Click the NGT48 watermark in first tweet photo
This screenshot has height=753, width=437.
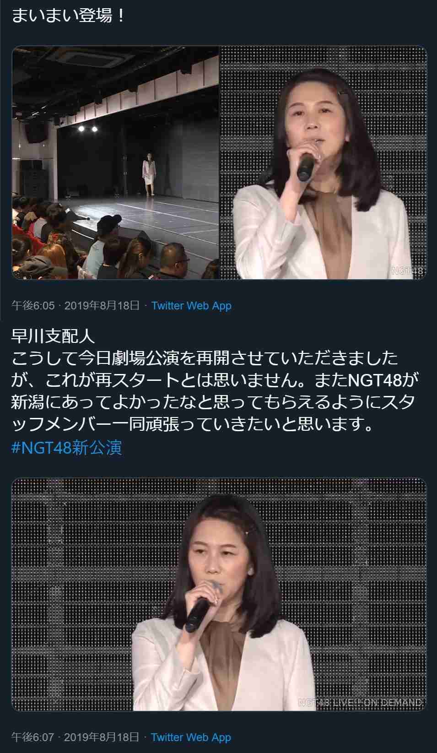pyautogui.click(x=407, y=271)
